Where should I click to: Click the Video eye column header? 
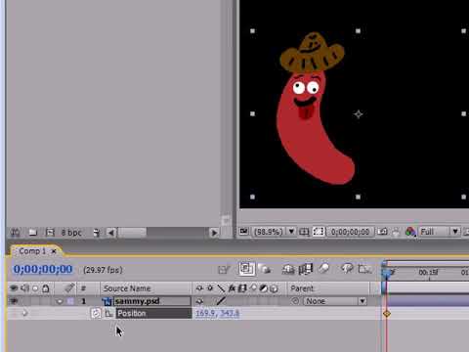[14, 288]
